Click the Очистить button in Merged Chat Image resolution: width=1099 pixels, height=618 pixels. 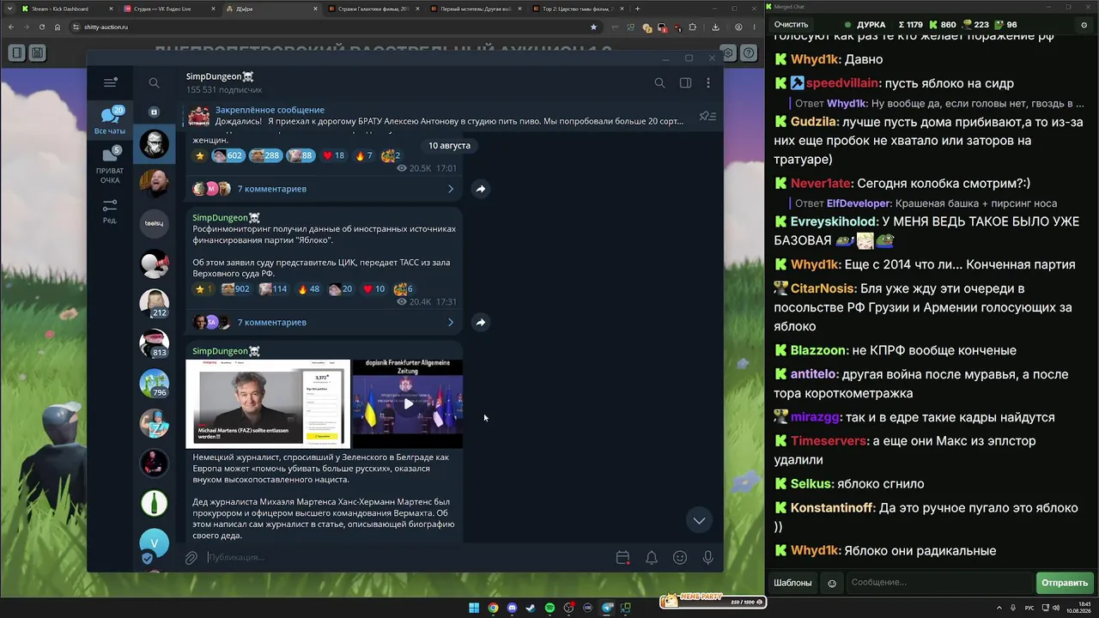[791, 25]
